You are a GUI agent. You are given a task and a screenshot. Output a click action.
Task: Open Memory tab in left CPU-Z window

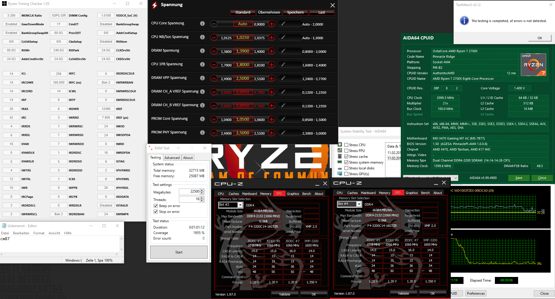[x=266, y=194]
